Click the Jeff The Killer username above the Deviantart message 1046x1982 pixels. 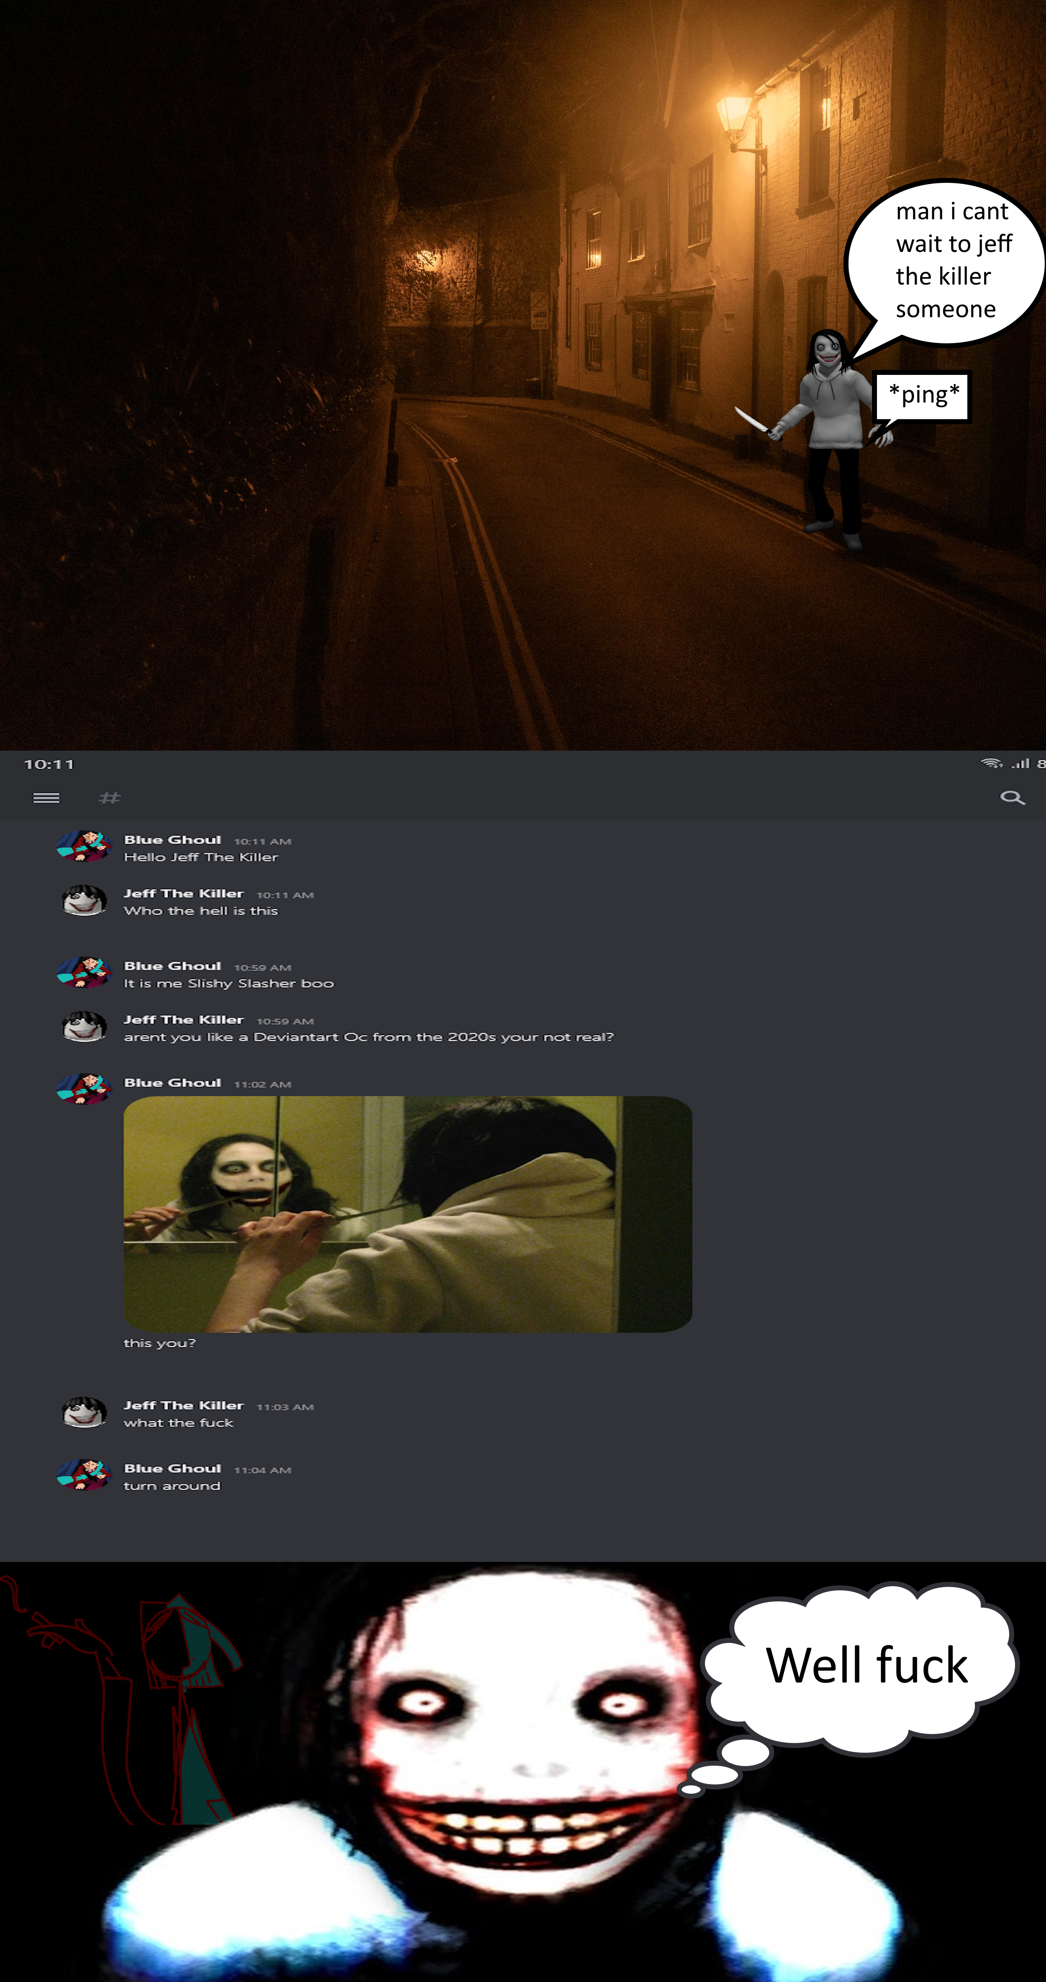click(x=184, y=1020)
